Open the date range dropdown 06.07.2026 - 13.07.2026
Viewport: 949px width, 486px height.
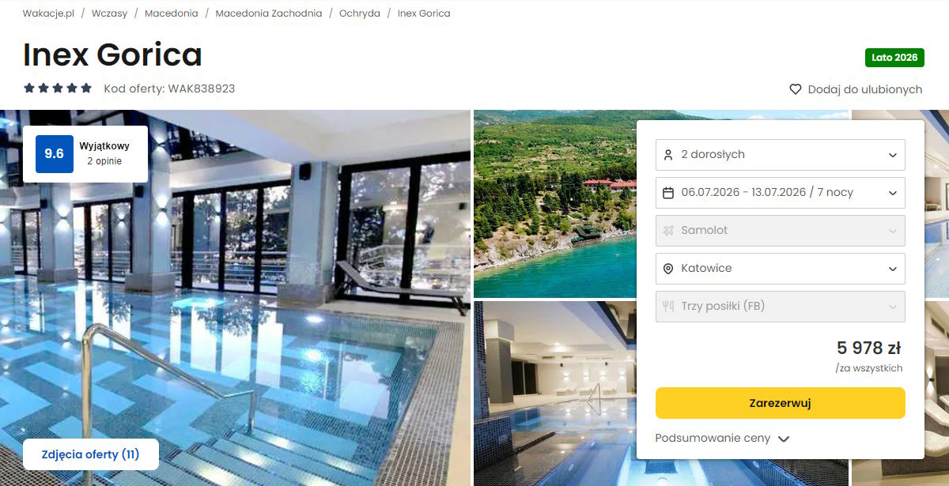pos(781,193)
